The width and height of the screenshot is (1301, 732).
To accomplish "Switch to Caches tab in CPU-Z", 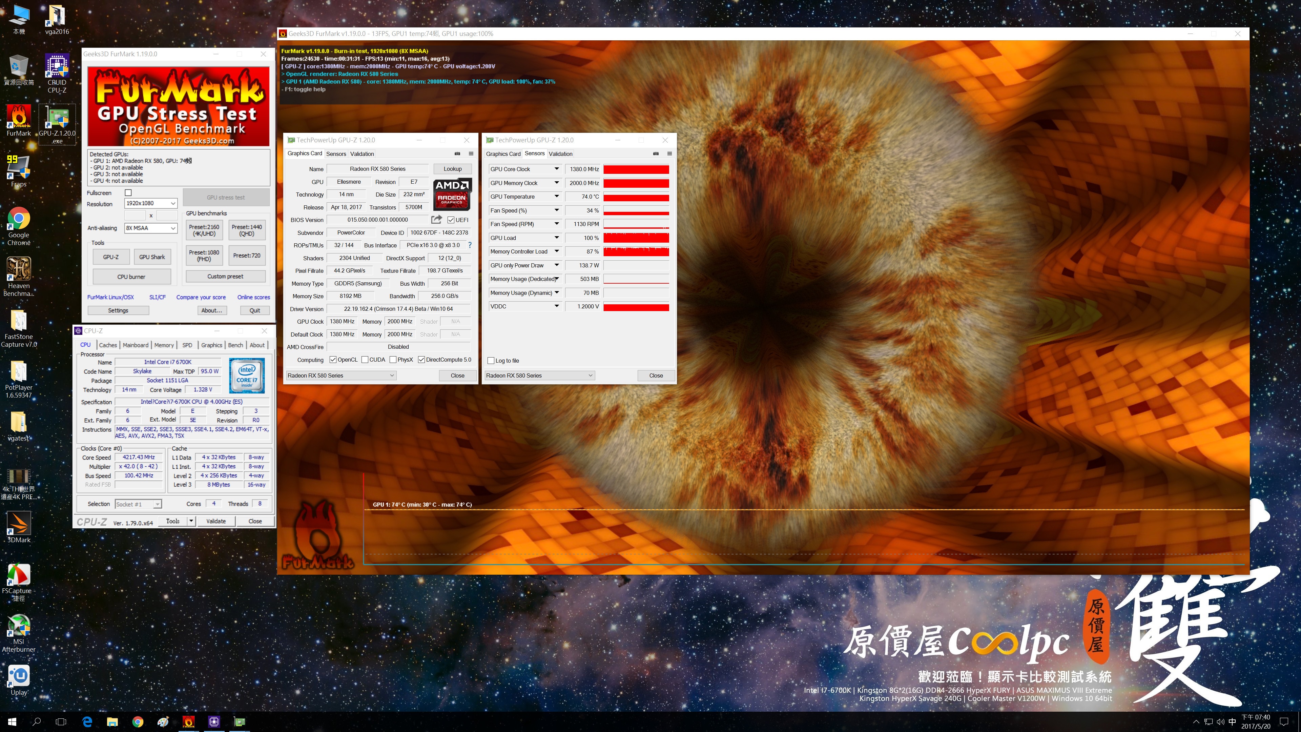I will pos(108,345).
